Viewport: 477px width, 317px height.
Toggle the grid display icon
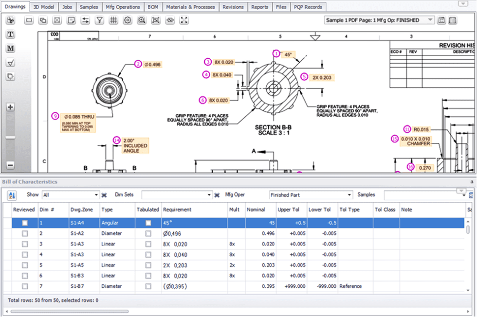(x=113, y=20)
